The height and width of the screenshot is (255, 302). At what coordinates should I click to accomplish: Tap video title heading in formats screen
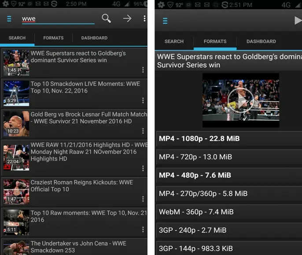[x=229, y=61]
